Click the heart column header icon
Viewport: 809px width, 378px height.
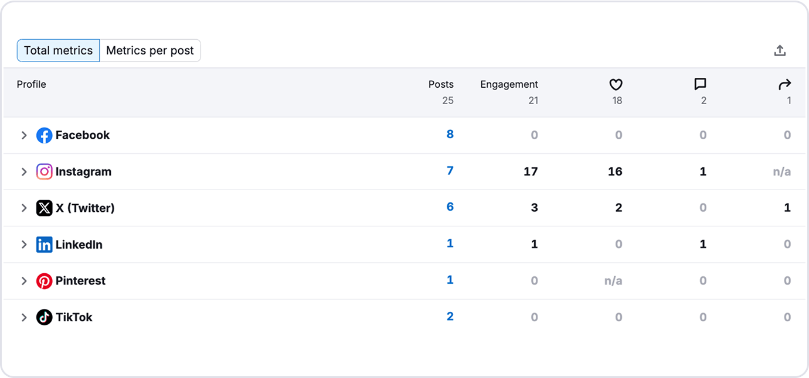[x=616, y=84]
